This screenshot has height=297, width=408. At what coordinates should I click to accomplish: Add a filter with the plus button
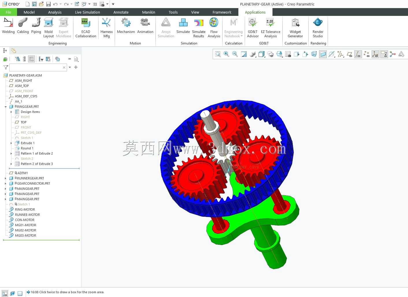click(76, 67)
